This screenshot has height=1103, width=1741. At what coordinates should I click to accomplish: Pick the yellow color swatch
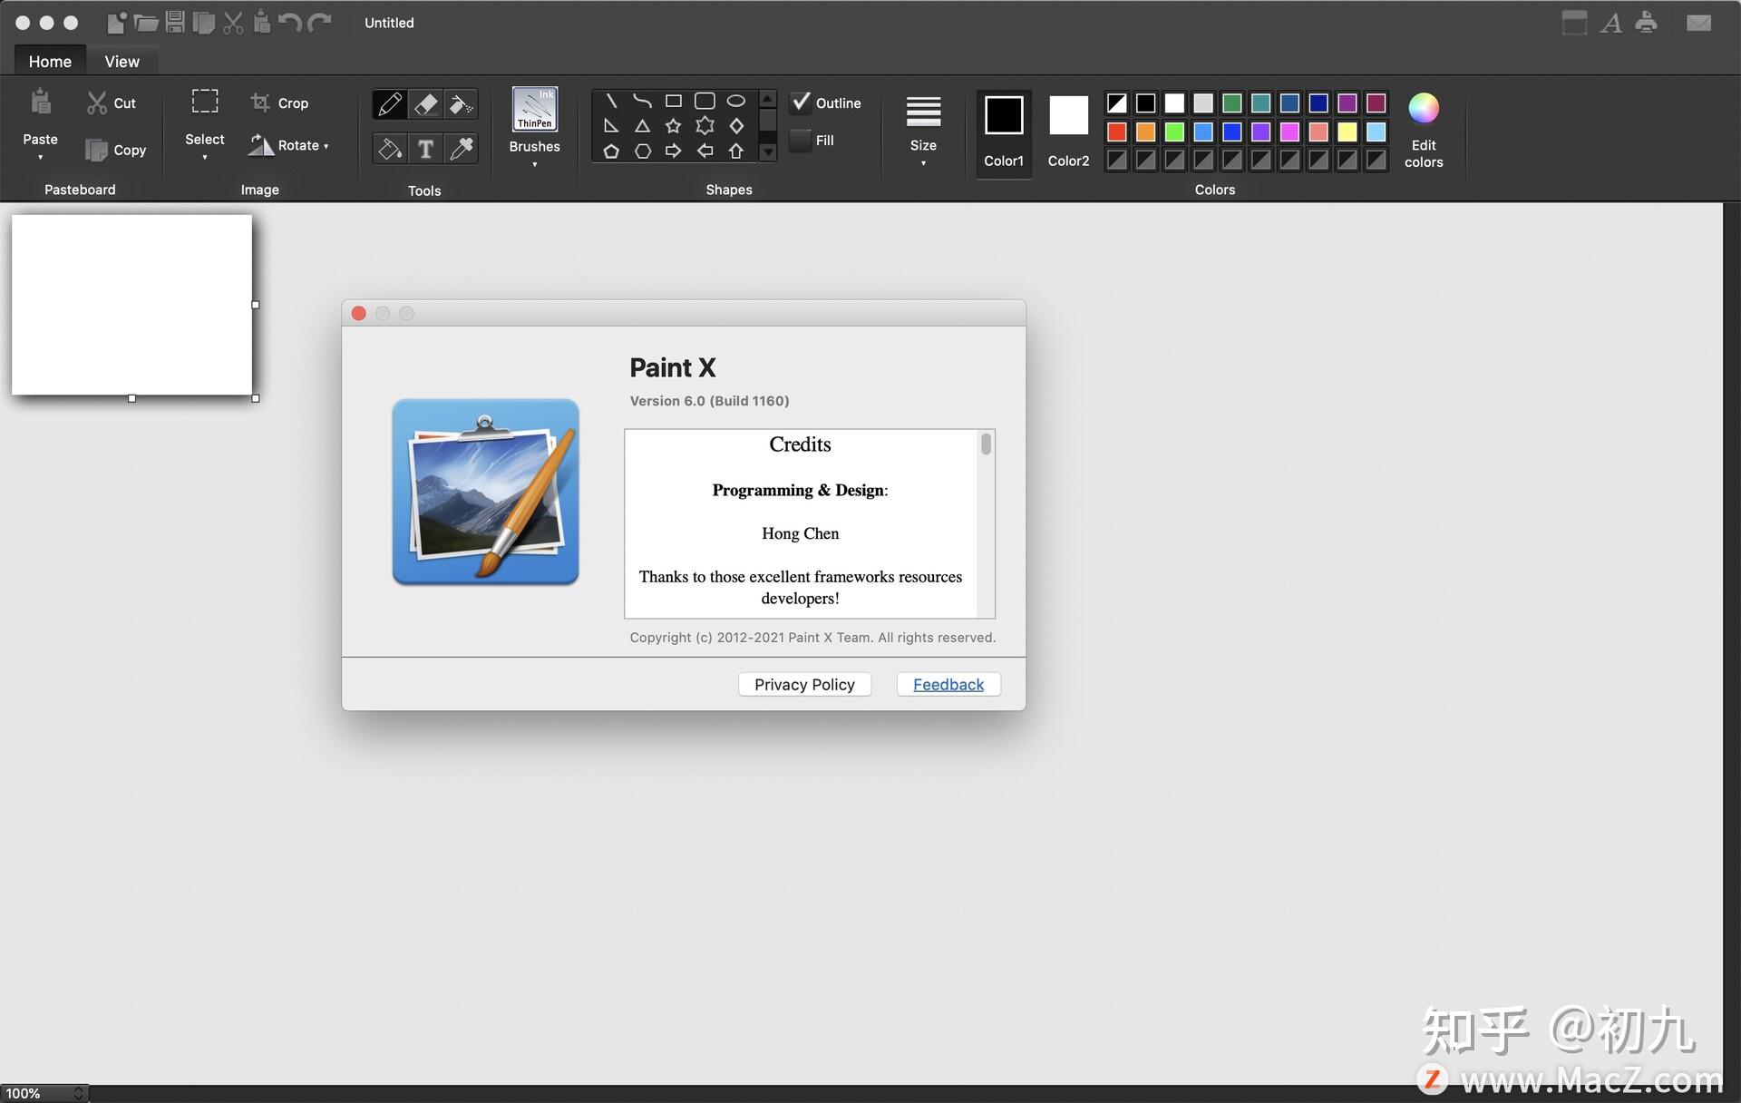click(x=1347, y=132)
